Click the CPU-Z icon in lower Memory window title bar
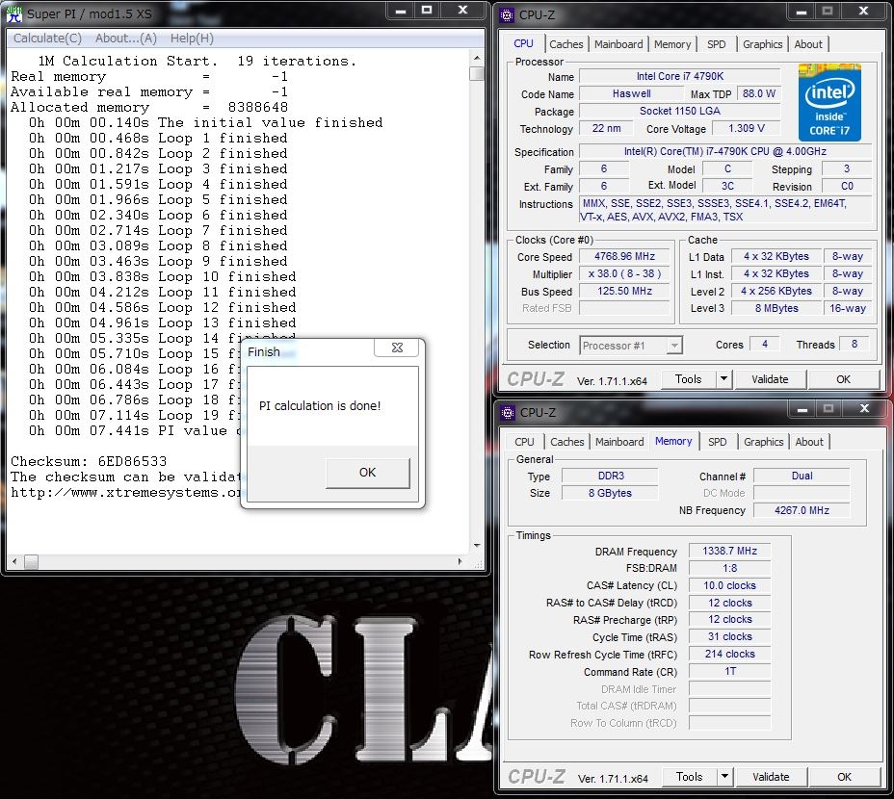The image size is (894, 799). (507, 412)
